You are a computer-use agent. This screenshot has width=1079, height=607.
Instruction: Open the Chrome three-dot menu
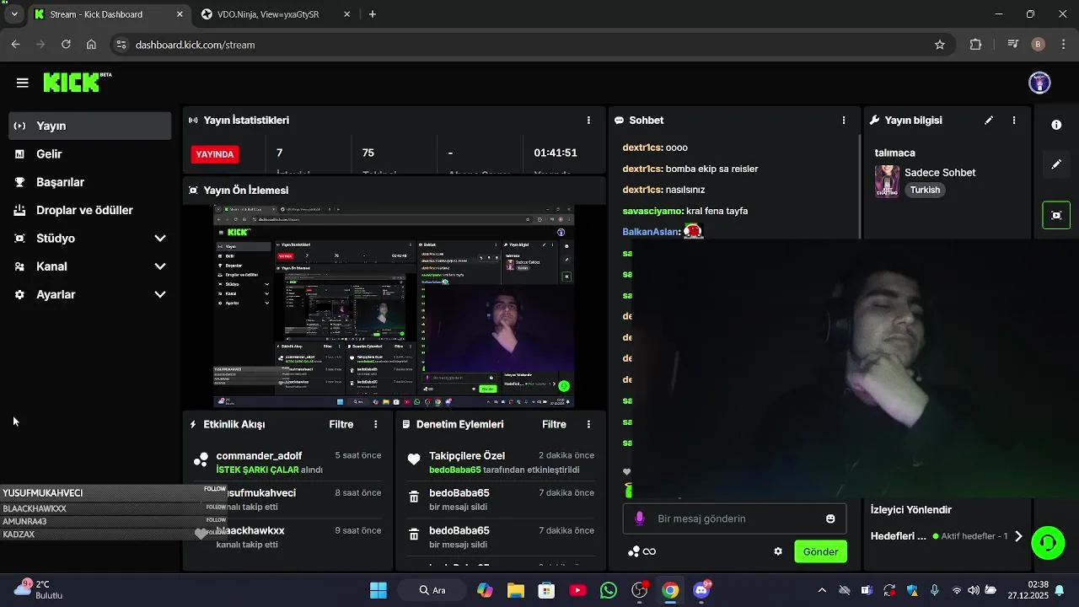click(1063, 45)
